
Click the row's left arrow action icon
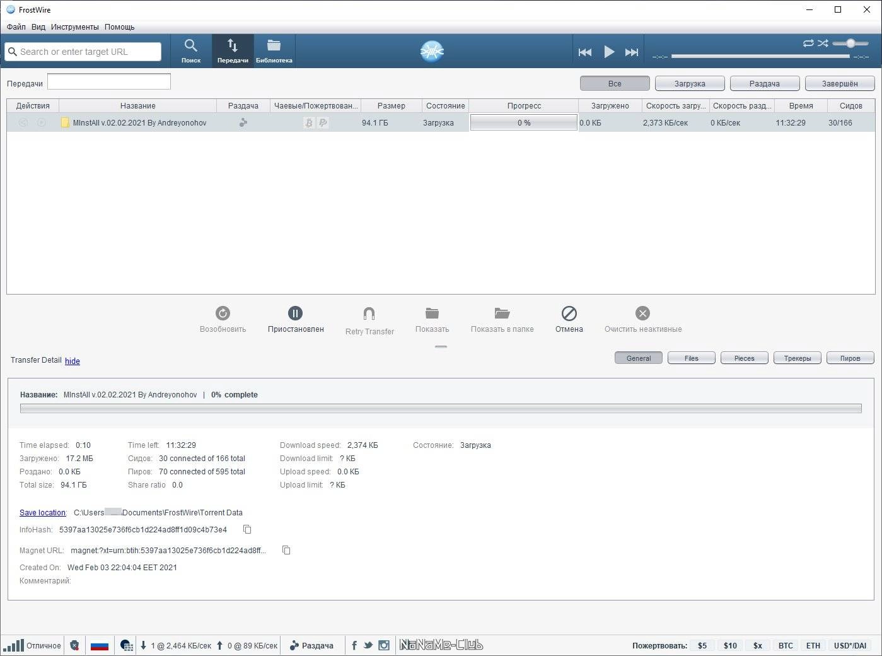click(x=23, y=122)
